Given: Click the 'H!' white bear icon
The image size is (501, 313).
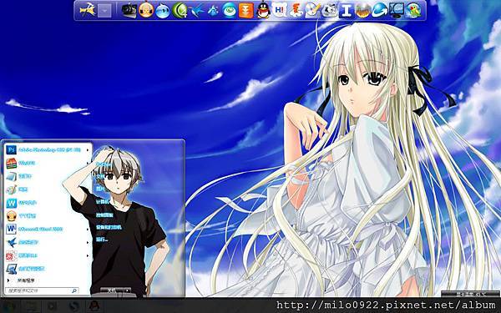Looking at the screenshot, I should coord(279,11).
